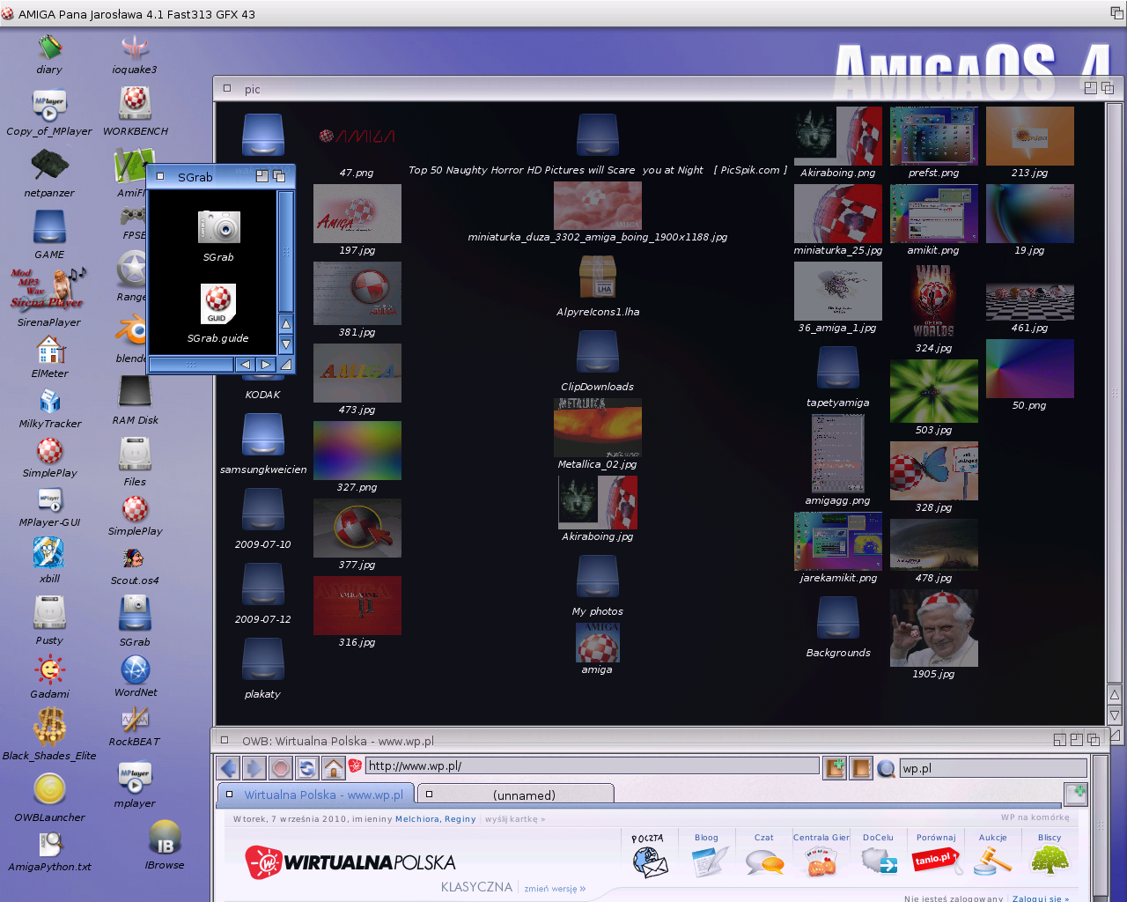1127x902 pixels.
Task: Open RockBEAT desktop icon
Action: [x=135, y=720]
